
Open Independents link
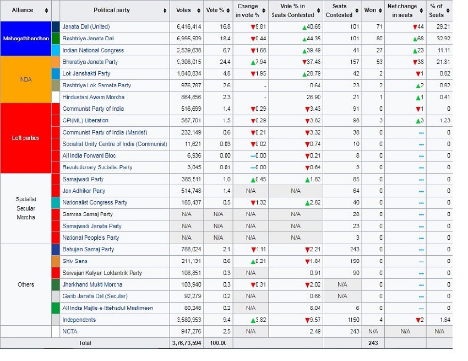click(79, 320)
